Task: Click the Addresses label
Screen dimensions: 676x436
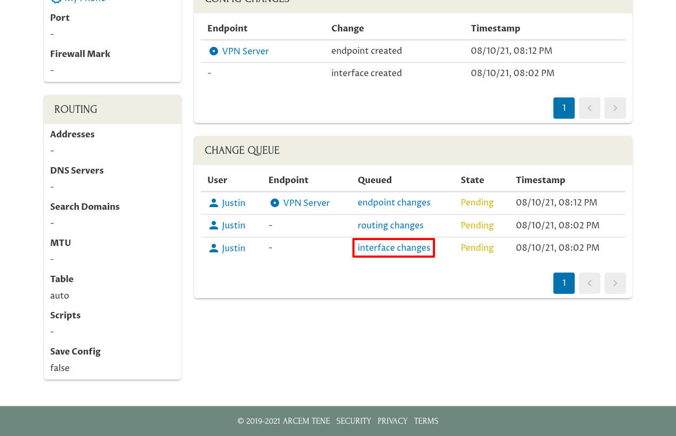Action: click(73, 134)
